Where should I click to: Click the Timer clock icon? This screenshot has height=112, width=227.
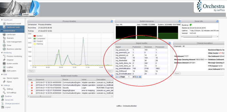(4, 45)
